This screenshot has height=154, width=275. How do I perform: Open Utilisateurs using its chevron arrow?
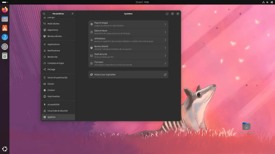[x=165, y=40]
